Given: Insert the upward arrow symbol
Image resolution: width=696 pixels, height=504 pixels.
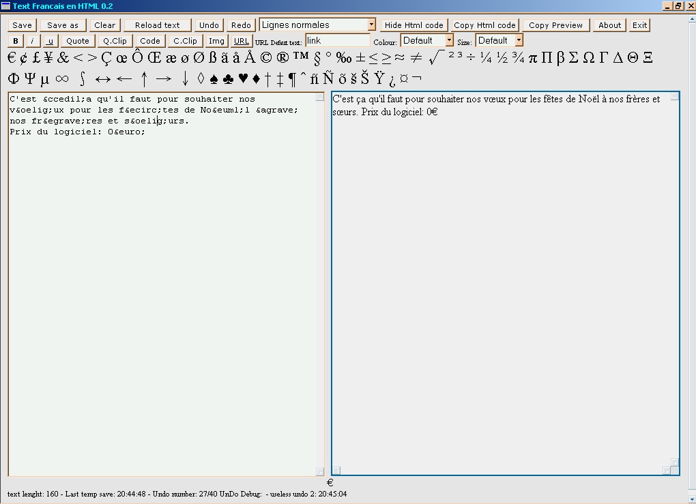Looking at the screenshot, I should click(144, 79).
